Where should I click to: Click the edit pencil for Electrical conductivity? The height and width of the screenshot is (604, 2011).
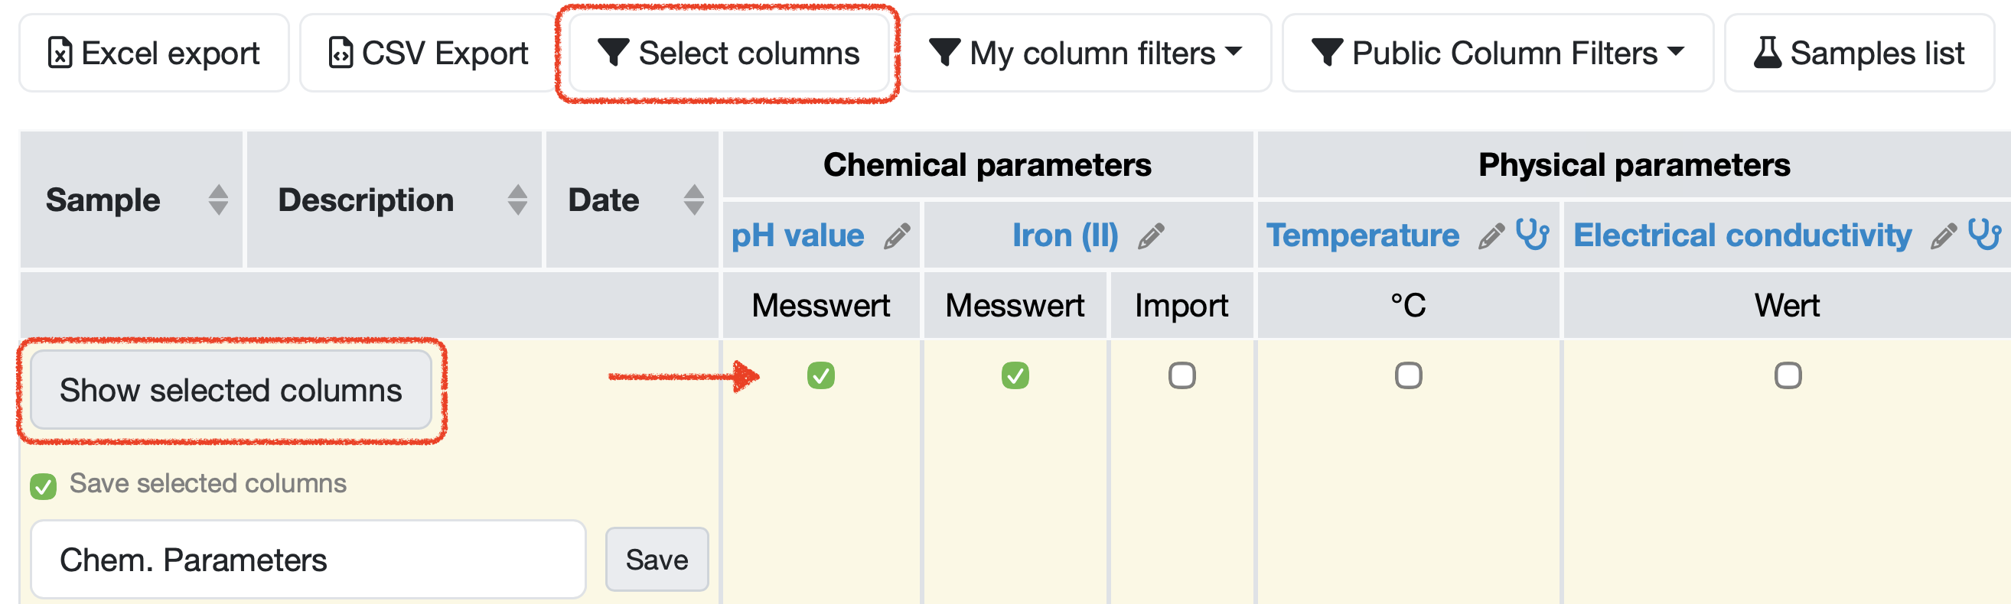(1943, 235)
